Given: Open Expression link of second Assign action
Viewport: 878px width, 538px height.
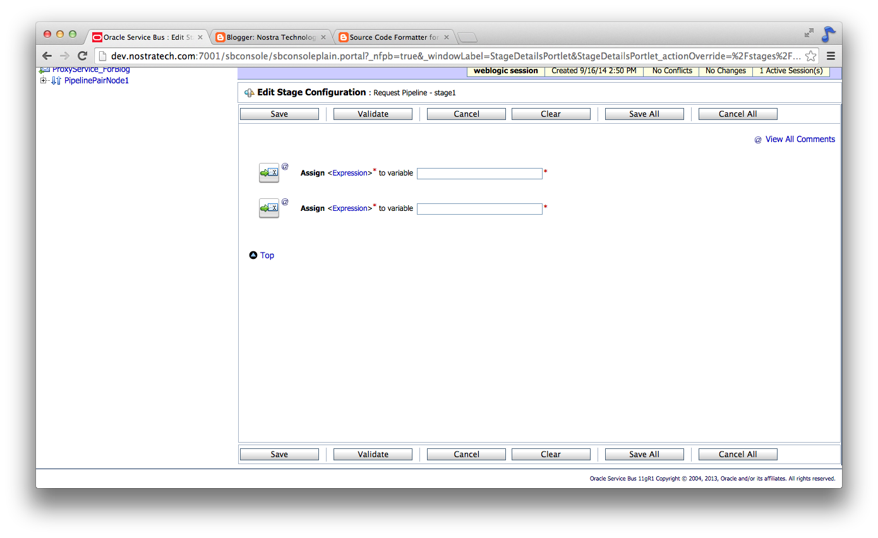Looking at the screenshot, I should (350, 208).
